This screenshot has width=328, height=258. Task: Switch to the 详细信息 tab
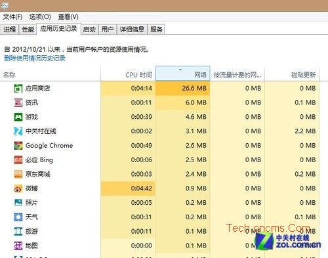pos(132,30)
